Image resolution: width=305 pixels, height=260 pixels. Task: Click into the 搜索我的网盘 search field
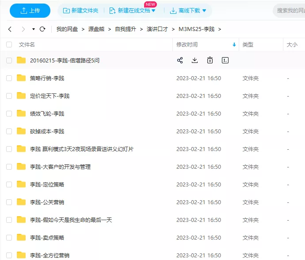point(290,11)
